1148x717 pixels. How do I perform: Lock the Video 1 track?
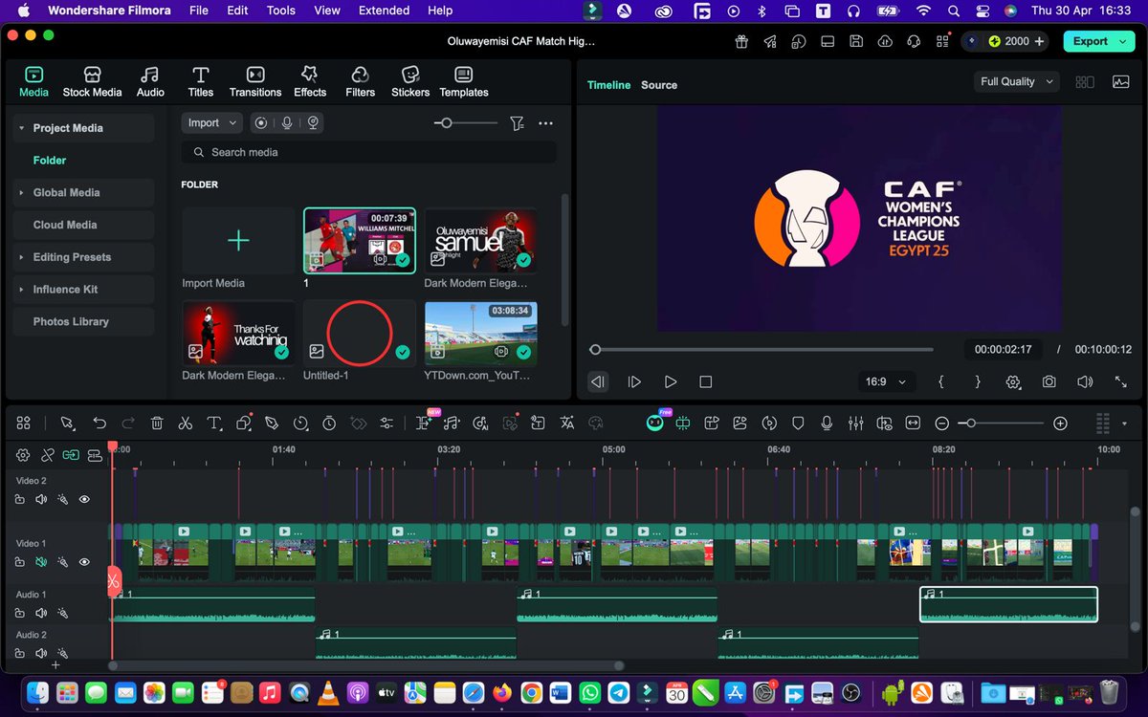point(19,562)
